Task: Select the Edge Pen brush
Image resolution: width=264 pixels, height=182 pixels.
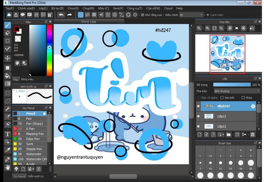Action: [x=30, y=139]
